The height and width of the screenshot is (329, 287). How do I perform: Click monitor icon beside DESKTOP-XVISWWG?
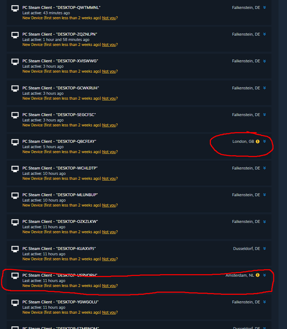click(x=15, y=62)
